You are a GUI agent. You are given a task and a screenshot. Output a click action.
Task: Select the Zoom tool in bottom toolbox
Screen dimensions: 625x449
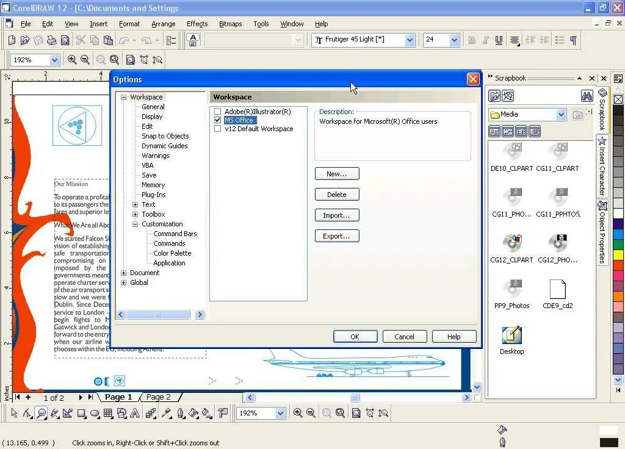[x=41, y=413]
